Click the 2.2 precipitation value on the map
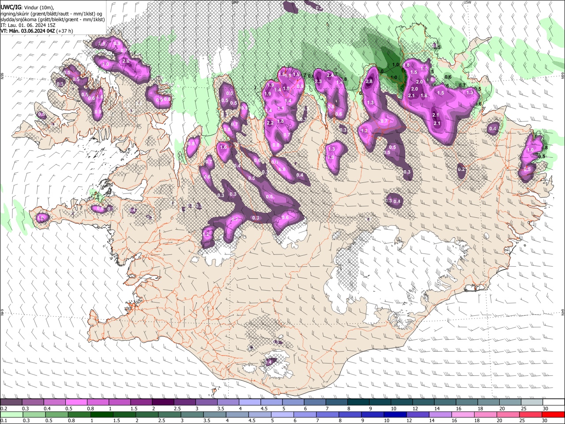 [270, 123]
